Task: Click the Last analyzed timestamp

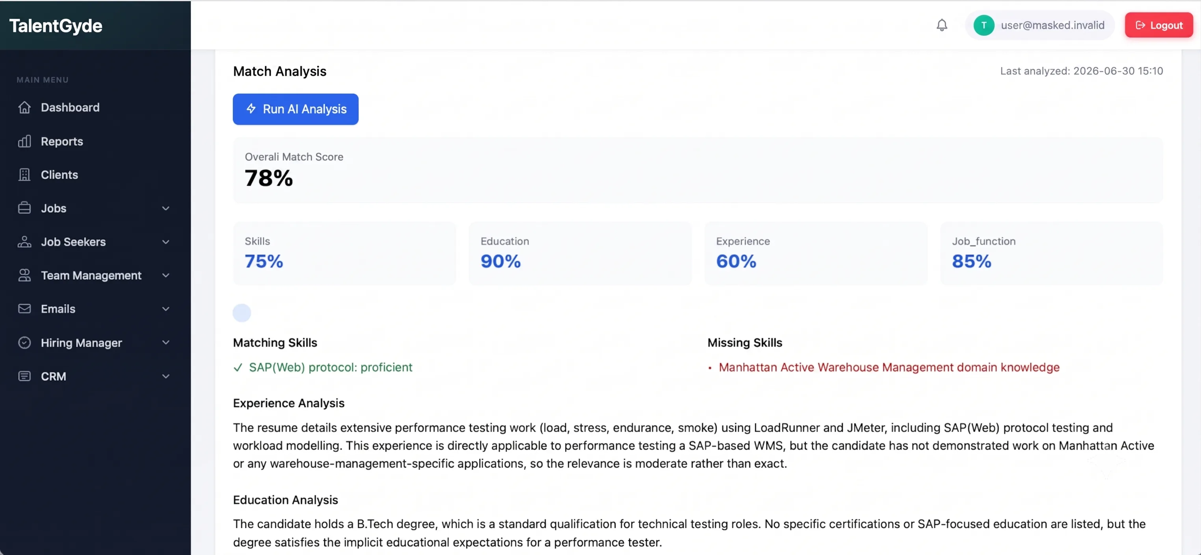Action: pyautogui.click(x=1081, y=71)
